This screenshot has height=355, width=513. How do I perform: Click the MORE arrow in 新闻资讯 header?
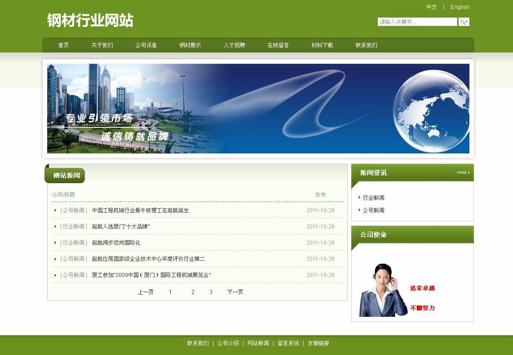pyautogui.click(x=463, y=173)
